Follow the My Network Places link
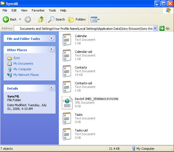Viewport: 174px width, 152px height. click(x=26, y=75)
